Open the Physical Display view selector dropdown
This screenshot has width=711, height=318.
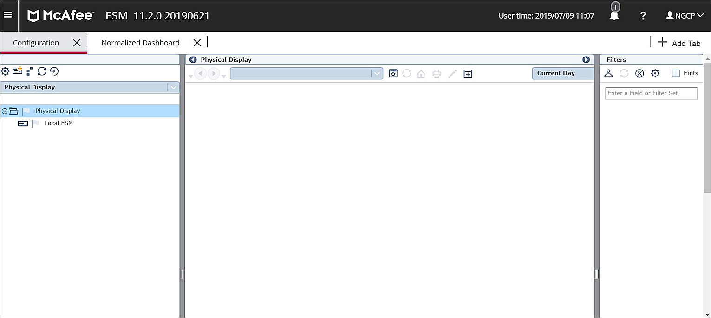tap(173, 87)
